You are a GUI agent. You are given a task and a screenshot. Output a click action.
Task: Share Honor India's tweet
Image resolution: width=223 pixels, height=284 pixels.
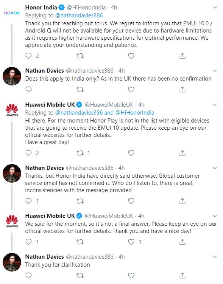point(182,56)
